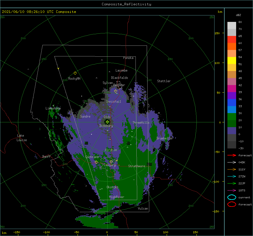Click the white plus marker northeast of ThreeHills
Image resolution: width=253 pixels, height=236 pixels.
tap(159, 113)
